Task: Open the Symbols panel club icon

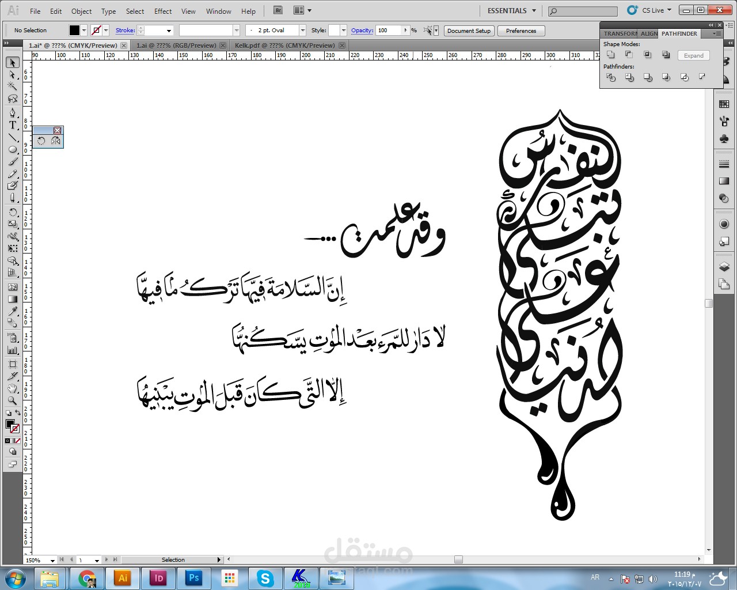Action: coord(724,139)
